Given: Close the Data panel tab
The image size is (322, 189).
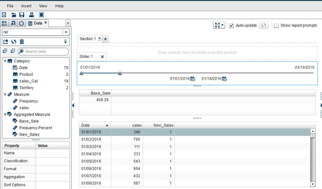Looking at the screenshot, I should click(45, 23).
